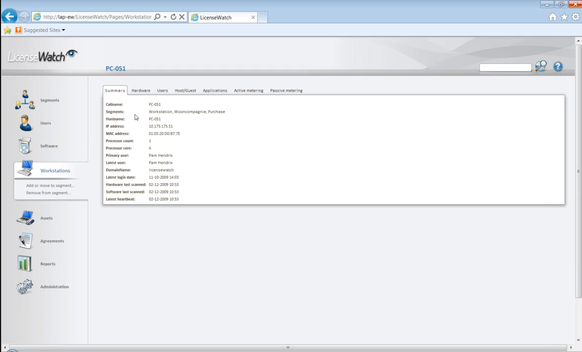
Task: Click the address bar search magnifier
Action: [157, 17]
